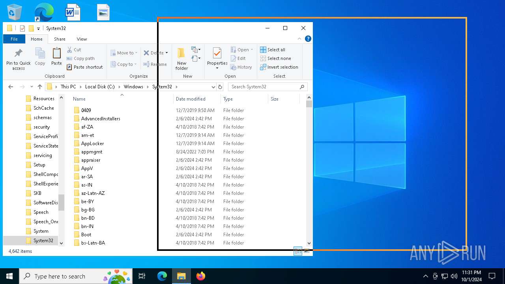Image resolution: width=505 pixels, height=284 pixels.
Task: Open the volume tray icon
Action: [454, 276]
